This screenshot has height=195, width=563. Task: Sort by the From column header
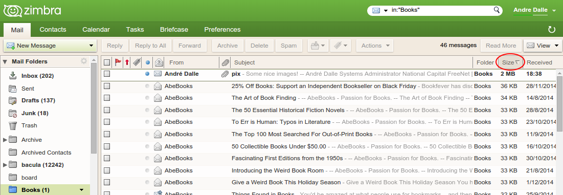point(176,62)
